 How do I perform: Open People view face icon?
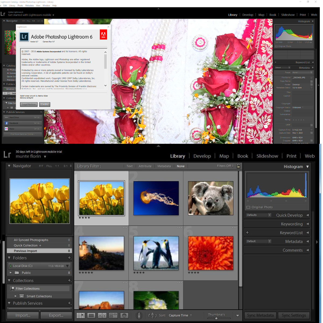(x=124, y=315)
